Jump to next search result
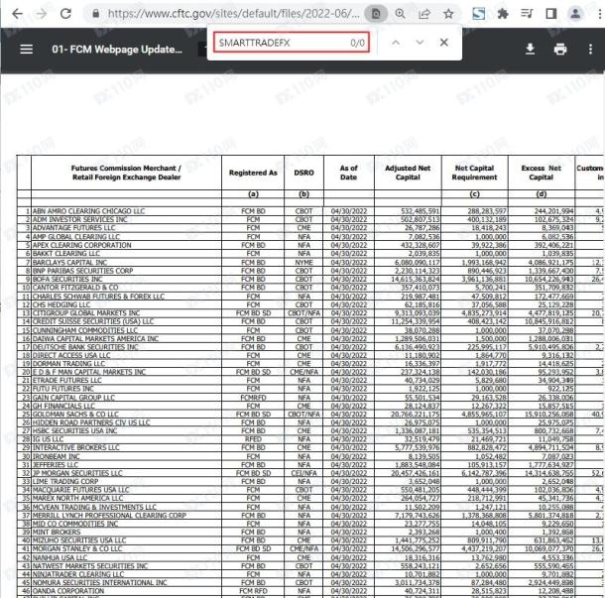Viewport: 605px width, 598px height. coord(420,43)
